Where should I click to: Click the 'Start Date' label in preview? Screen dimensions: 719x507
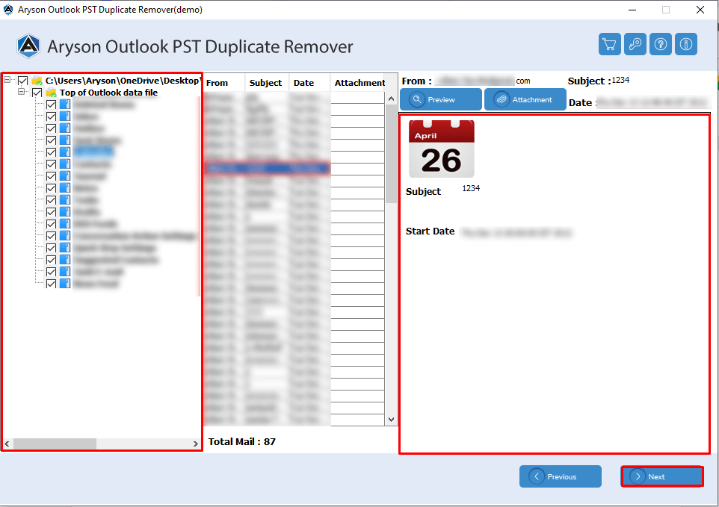pos(430,231)
